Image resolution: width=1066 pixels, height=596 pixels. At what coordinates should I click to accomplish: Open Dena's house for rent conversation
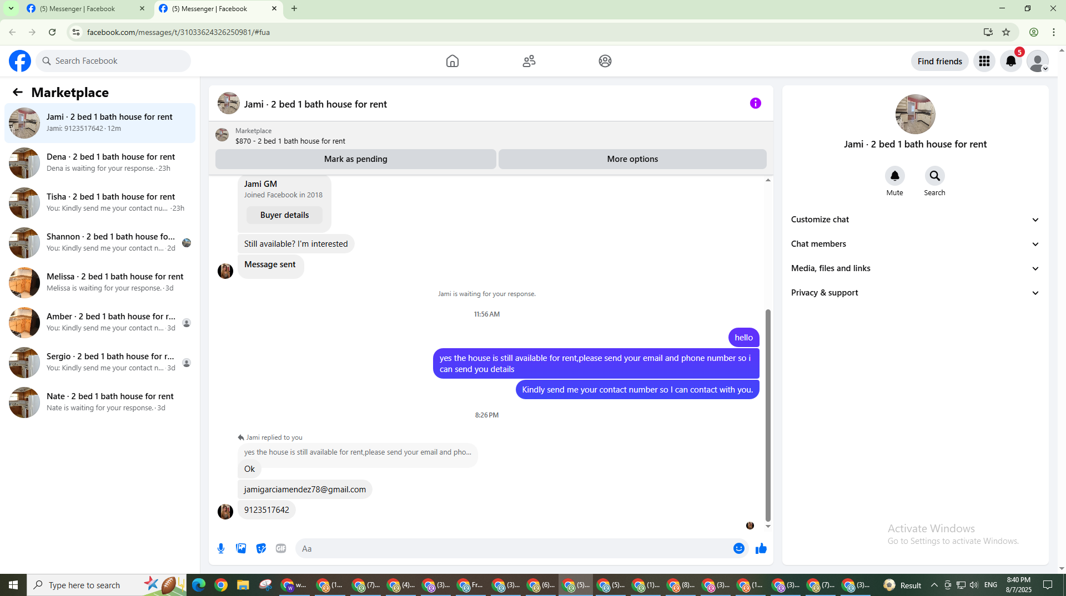coord(100,162)
